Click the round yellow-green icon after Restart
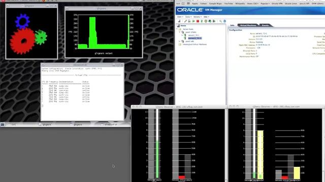 pyautogui.click(x=206, y=21)
